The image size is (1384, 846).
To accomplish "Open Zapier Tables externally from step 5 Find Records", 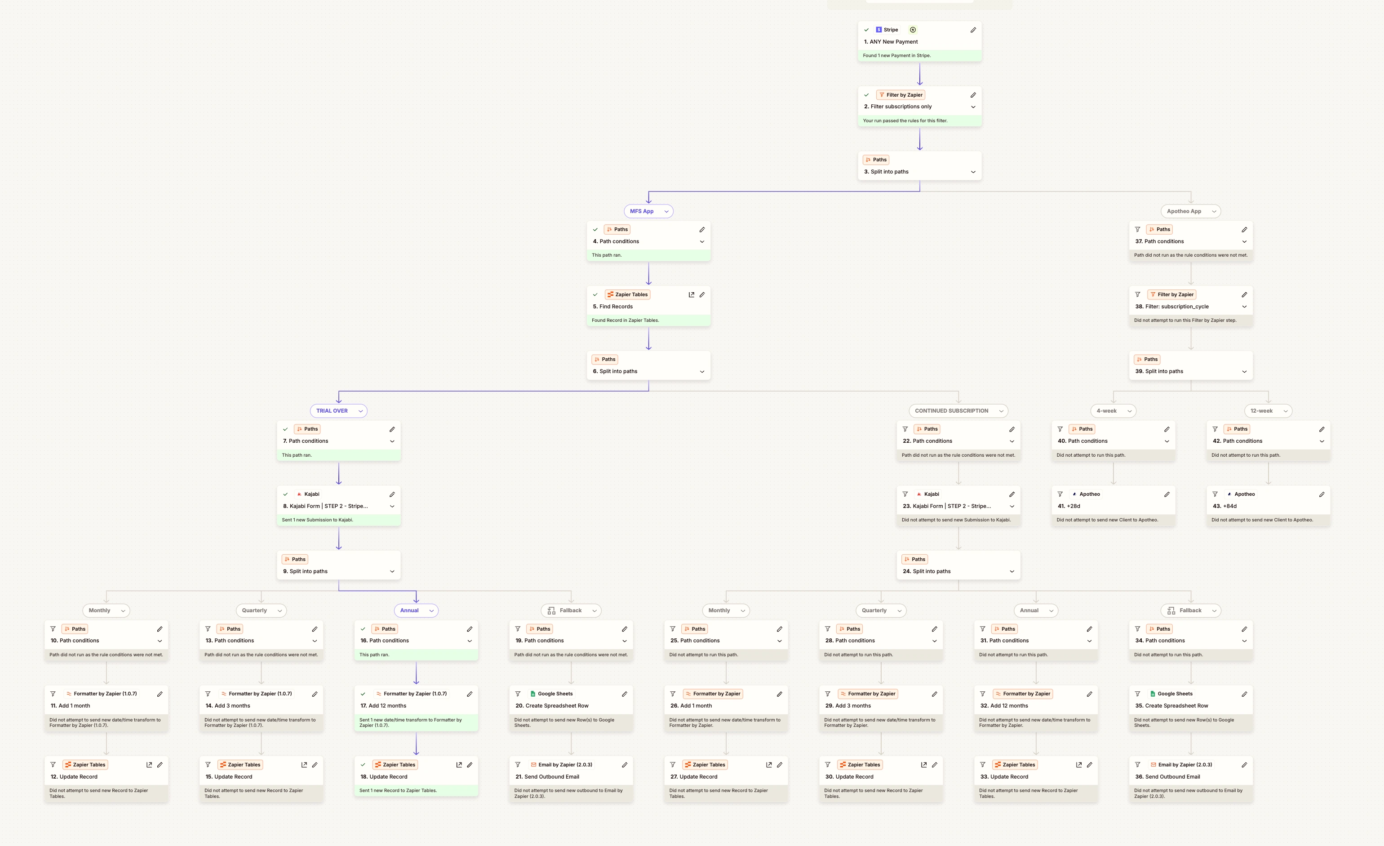I will point(692,294).
